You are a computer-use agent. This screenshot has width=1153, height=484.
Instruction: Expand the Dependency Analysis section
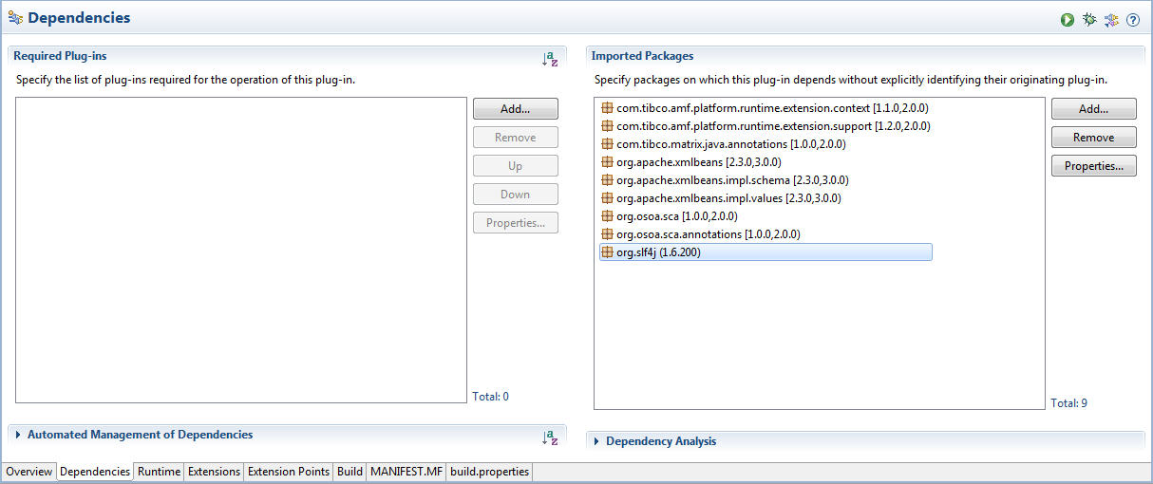597,441
